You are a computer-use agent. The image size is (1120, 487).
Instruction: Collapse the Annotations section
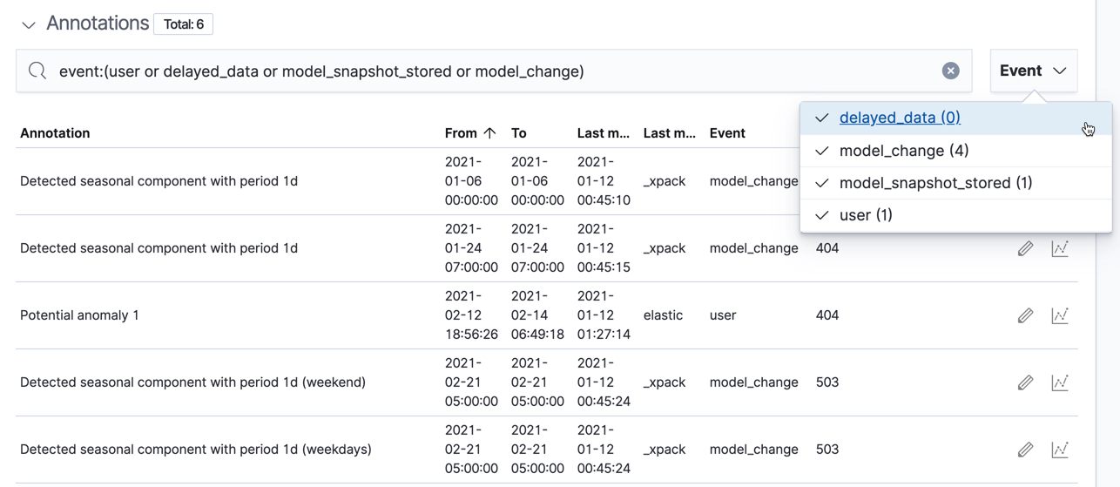pos(29,24)
